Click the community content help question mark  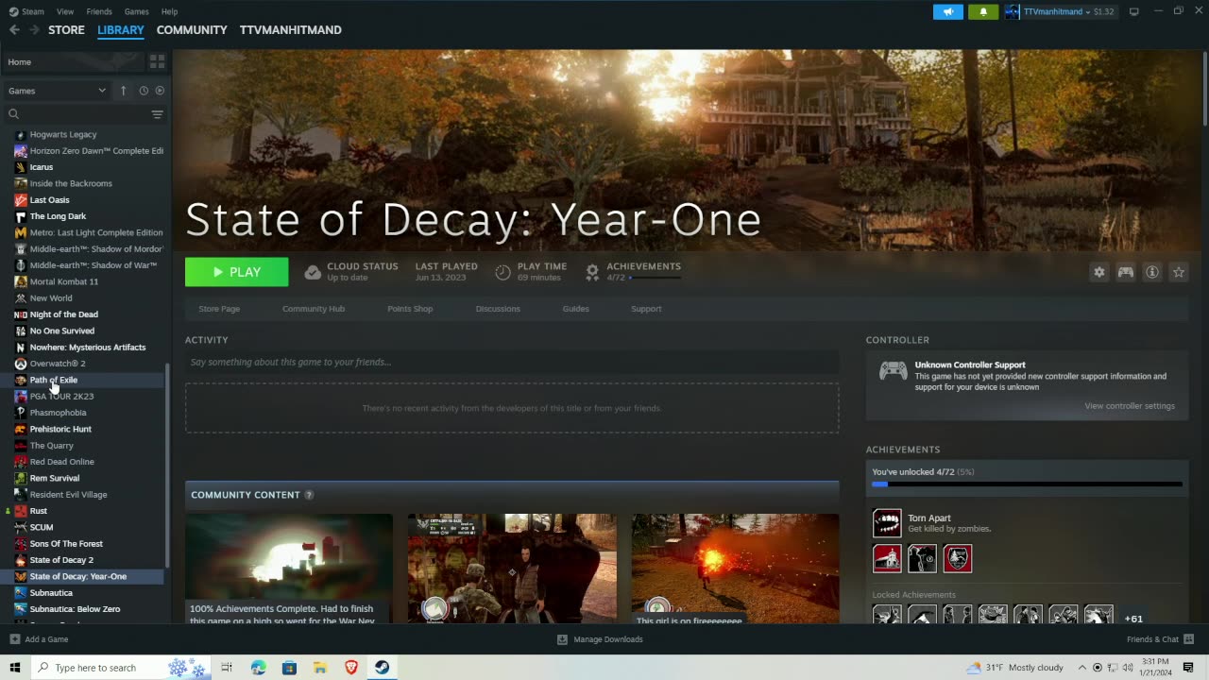coord(309,495)
